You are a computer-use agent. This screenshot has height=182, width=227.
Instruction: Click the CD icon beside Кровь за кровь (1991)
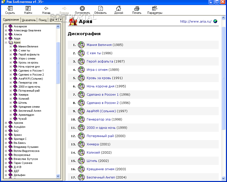pos(81,78)
